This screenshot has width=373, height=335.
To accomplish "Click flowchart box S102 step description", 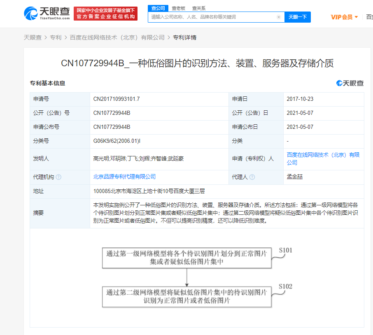I will [x=187, y=297].
